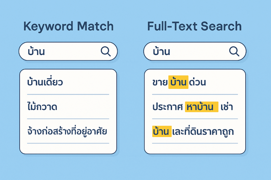Click the word ขาย in the first full-text result
The height and width of the screenshot is (180, 271).
[160, 82]
